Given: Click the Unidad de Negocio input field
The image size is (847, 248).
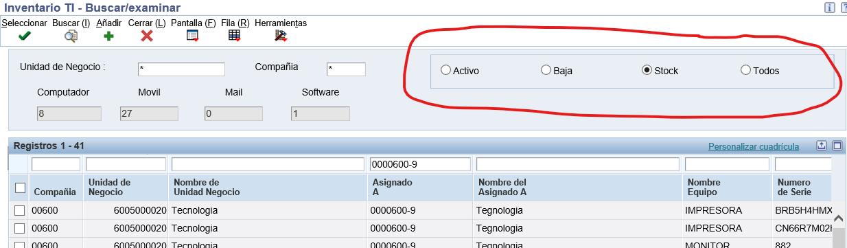Looking at the screenshot, I should (x=181, y=69).
